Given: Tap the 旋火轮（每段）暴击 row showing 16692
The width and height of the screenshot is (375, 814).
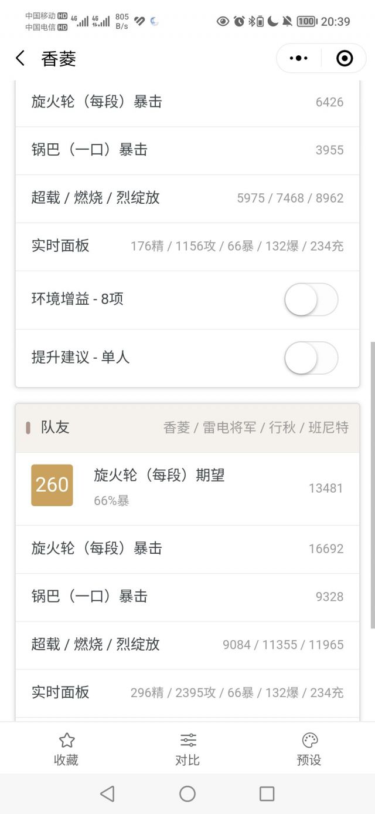Looking at the screenshot, I should coord(187,549).
